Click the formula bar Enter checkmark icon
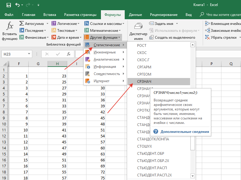 pyautogui.click(x=58, y=54)
